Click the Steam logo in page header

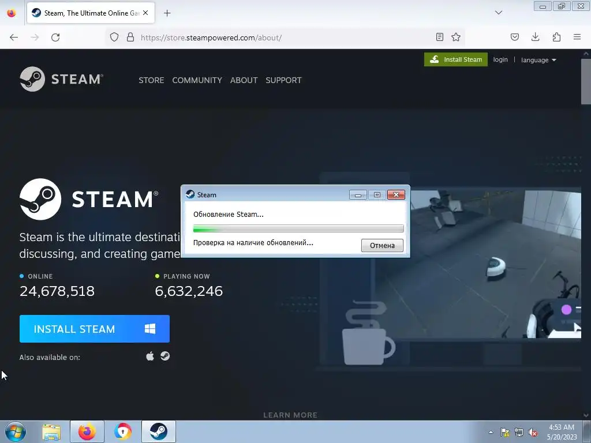(61, 79)
